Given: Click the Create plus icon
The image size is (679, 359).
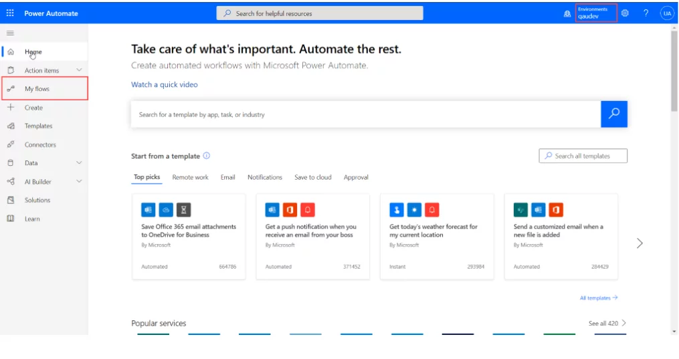Looking at the screenshot, I should [x=11, y=107].
